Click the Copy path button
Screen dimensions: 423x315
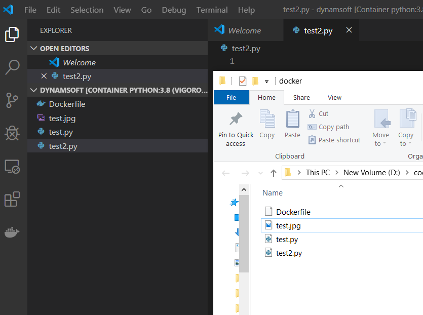[x=329, y=127]
